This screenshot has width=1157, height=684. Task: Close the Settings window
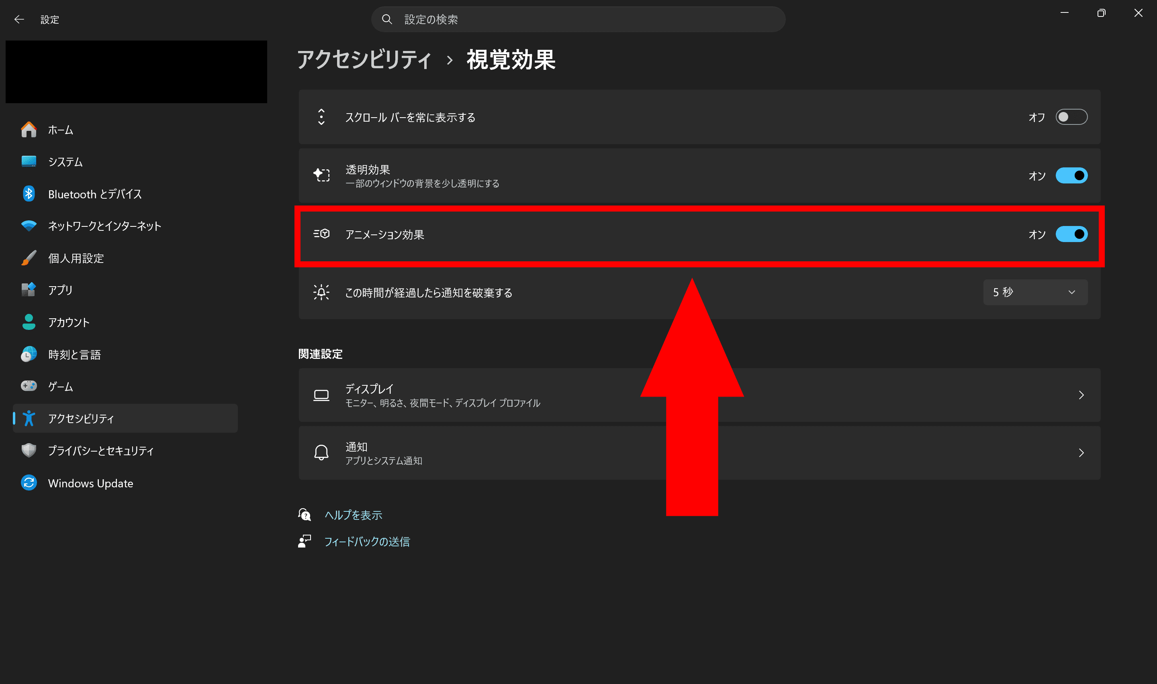pos(1138,13)
